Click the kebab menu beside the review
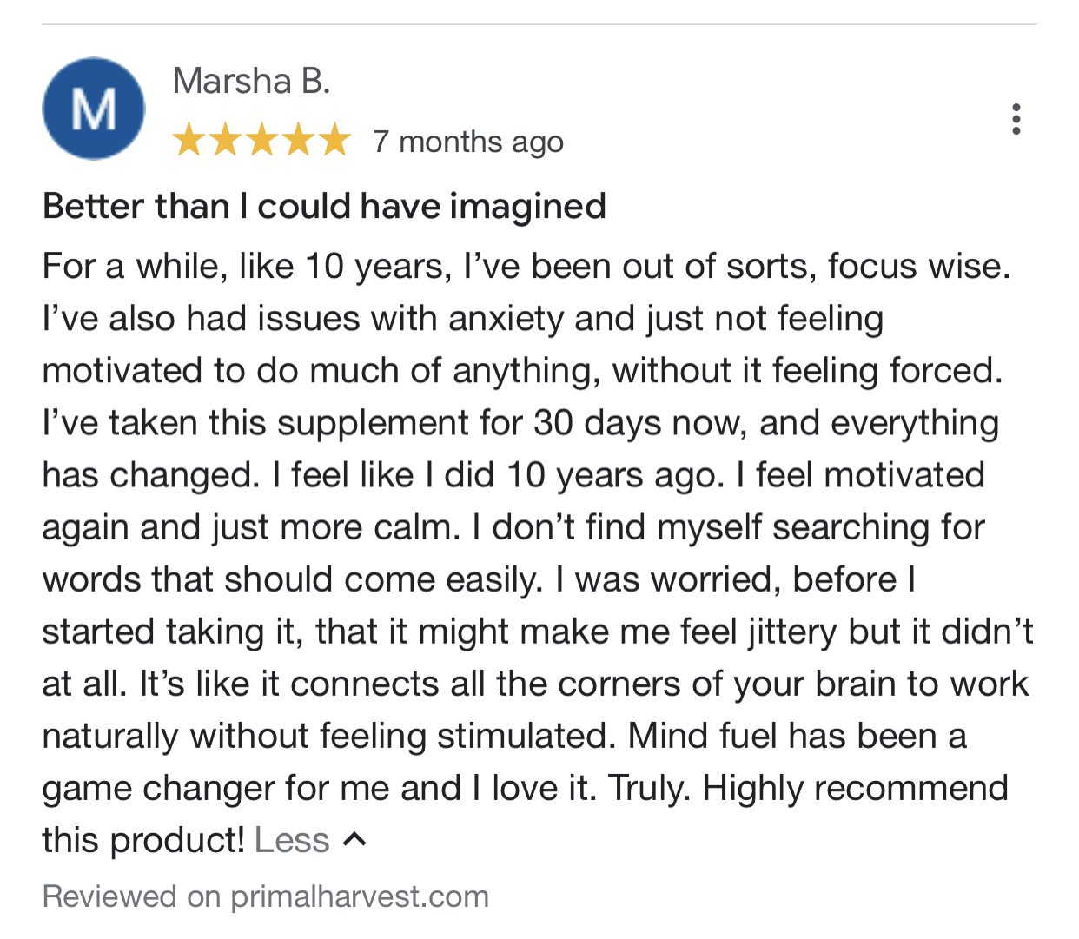The height and width of the screenshot is (939, 1079). click(1016, 119)
